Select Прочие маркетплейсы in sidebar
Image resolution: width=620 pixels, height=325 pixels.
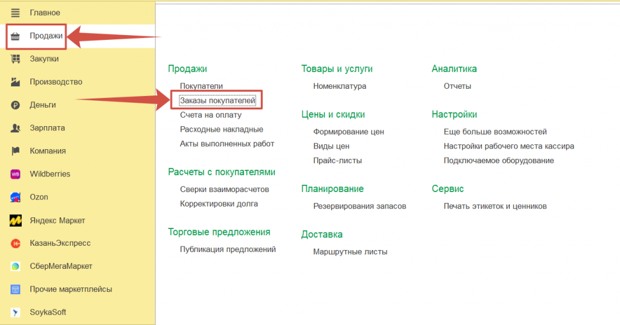(x=71, y=289)
